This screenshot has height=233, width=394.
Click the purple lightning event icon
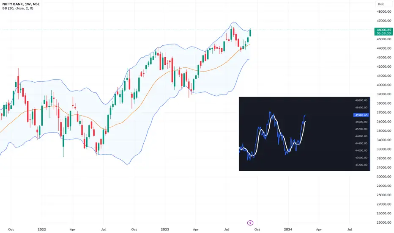pyautogui.click(x=250, y=223)
